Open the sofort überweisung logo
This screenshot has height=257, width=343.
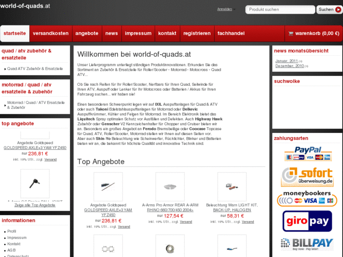tap(307, 177)
